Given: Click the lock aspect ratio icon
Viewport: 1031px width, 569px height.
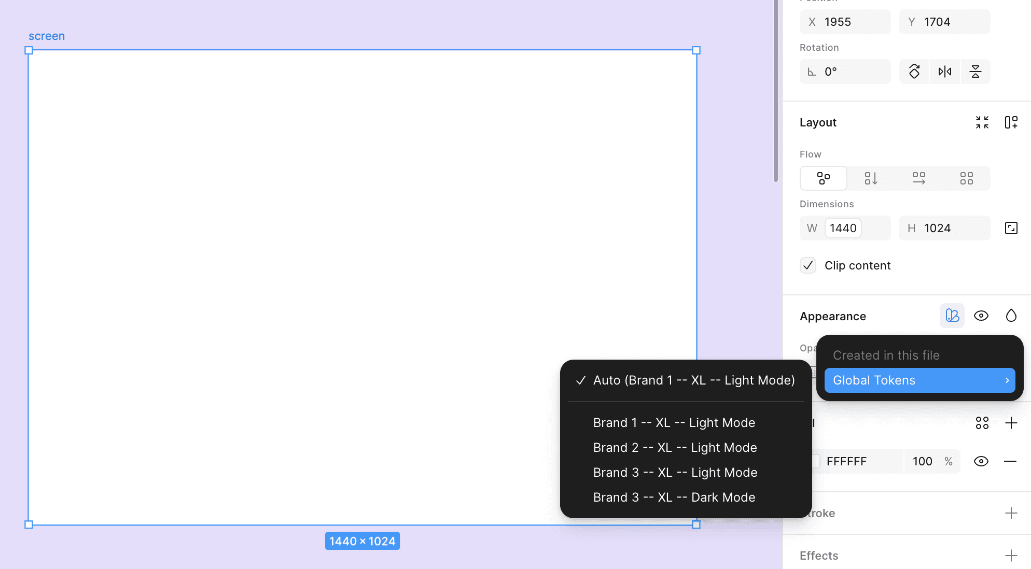Looking at the screenshot, I should pos(1011,228).
